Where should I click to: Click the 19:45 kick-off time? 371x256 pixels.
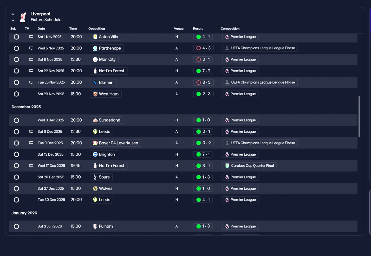76,166
